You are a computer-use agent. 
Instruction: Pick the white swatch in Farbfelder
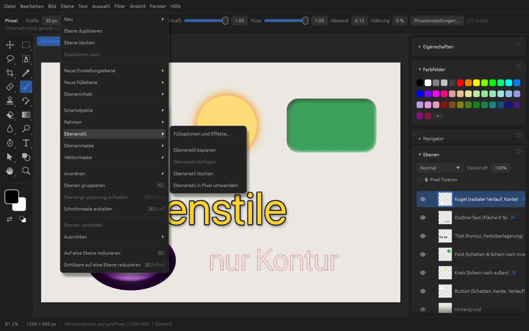coord(428,83)
